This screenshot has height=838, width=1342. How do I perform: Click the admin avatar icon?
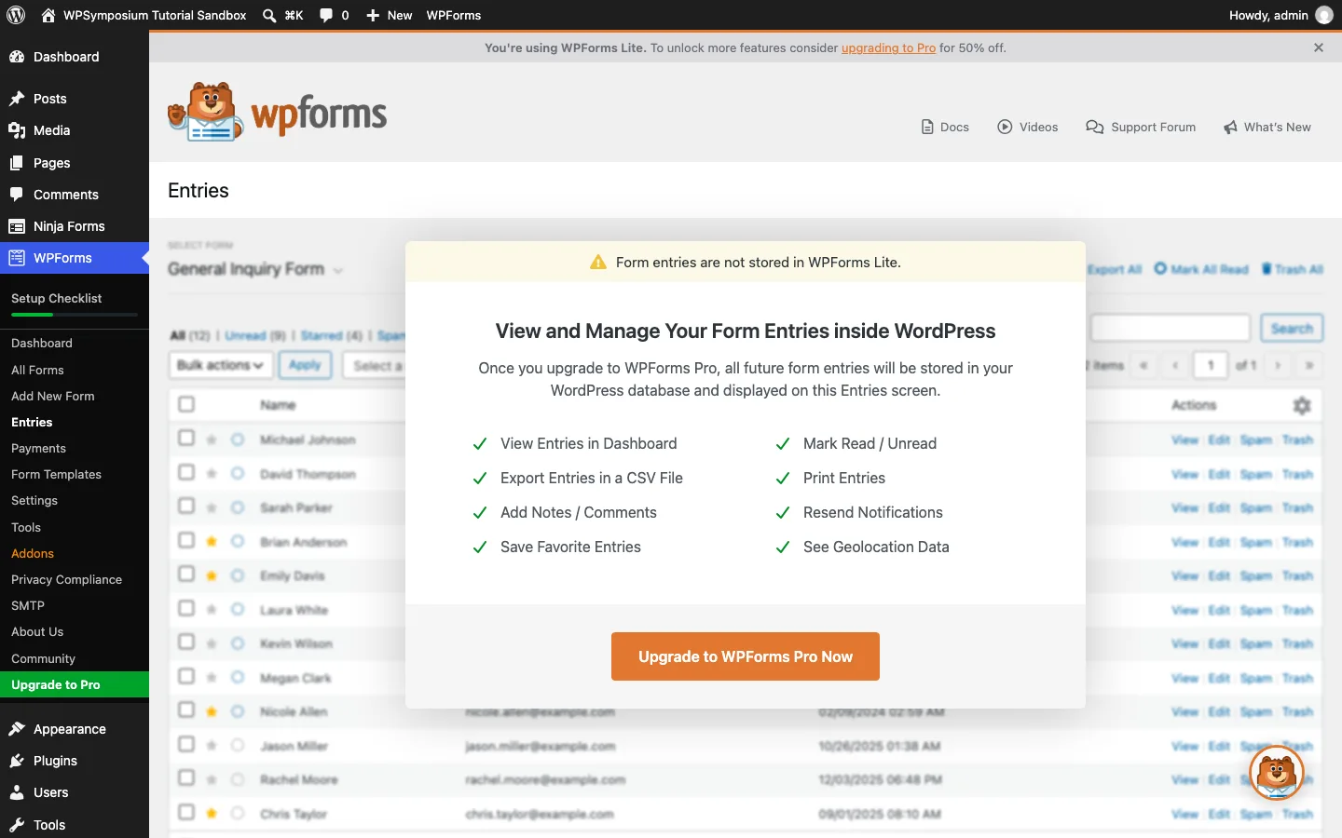1324,15
